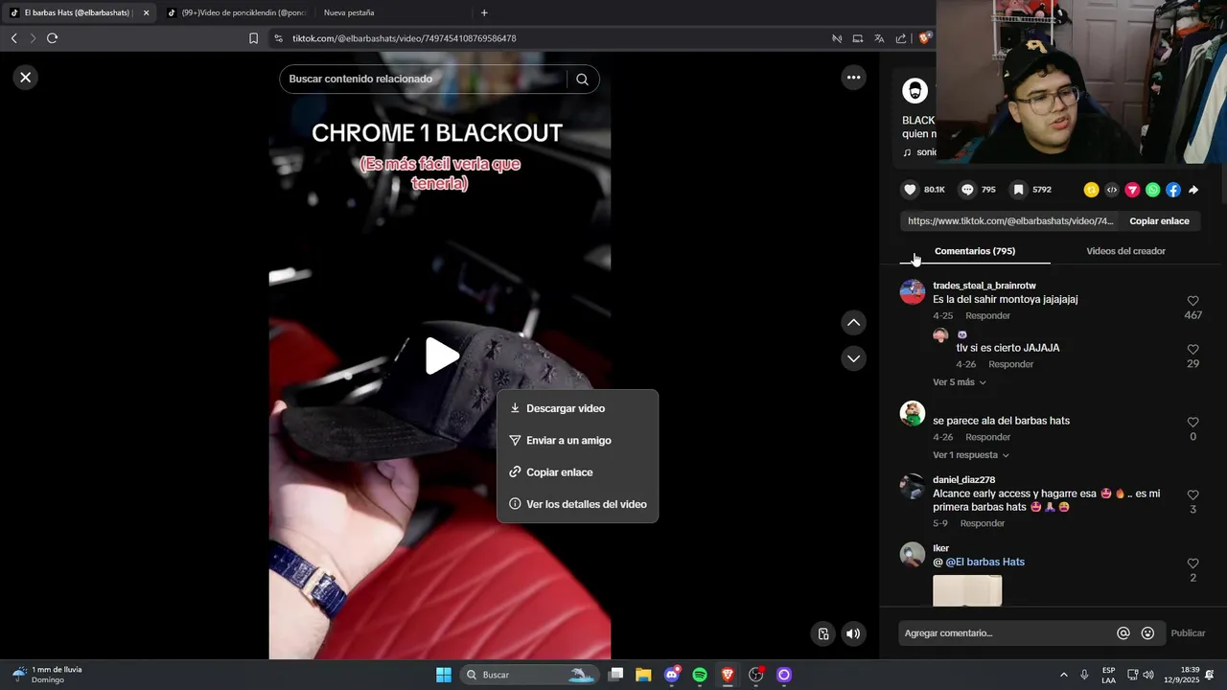Click the tiktok.com address bar URL
Screen dimensions: 1227x690
coord(405,38)
